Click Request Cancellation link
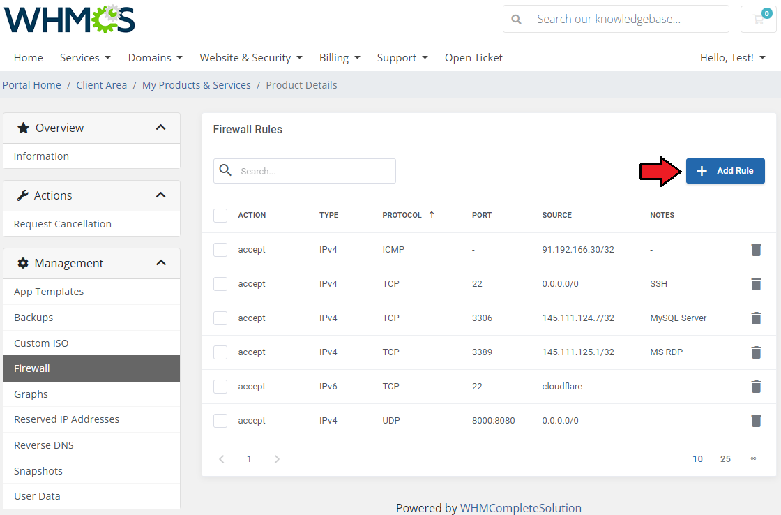This screenshot has width=781, height=515. click(x=91, y=224)
